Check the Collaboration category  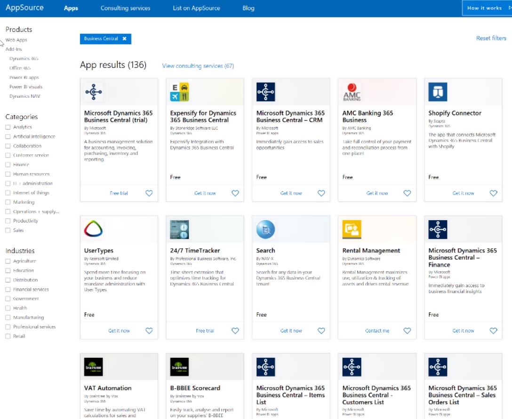tap(8, 146)
